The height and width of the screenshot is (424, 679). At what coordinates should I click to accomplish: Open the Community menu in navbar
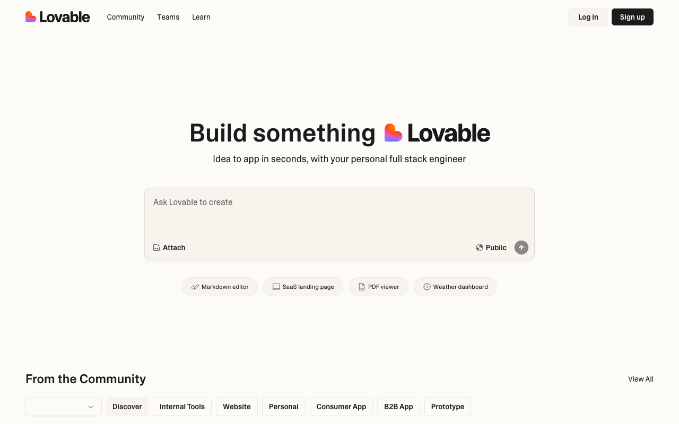[126, 17]
